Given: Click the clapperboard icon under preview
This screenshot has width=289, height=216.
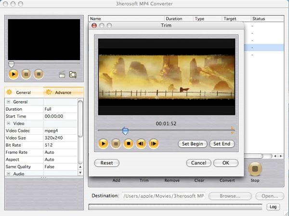Looking at the screenshot, I should (62, 75).
